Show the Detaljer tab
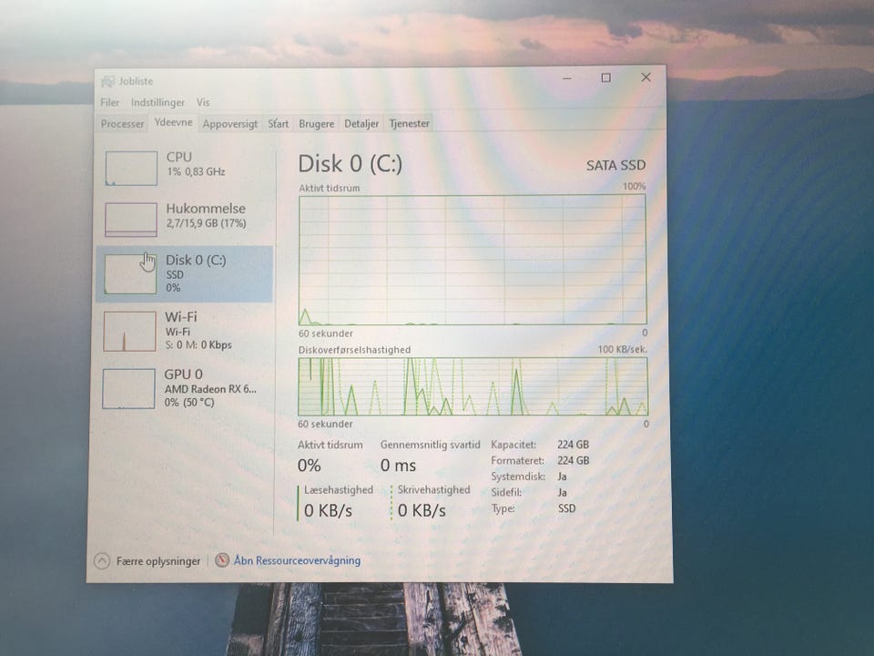874x656 pixels. (x=361, y=124)
